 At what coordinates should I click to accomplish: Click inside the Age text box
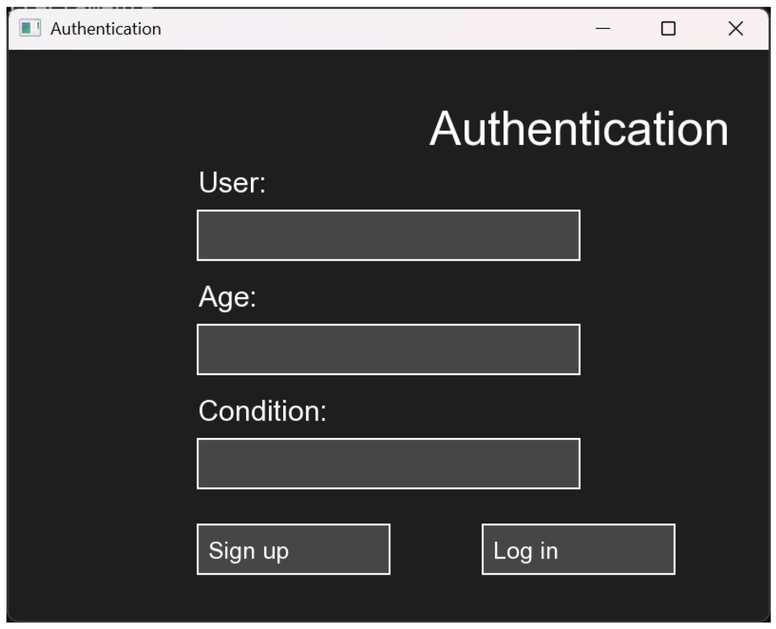pos(388,349)
